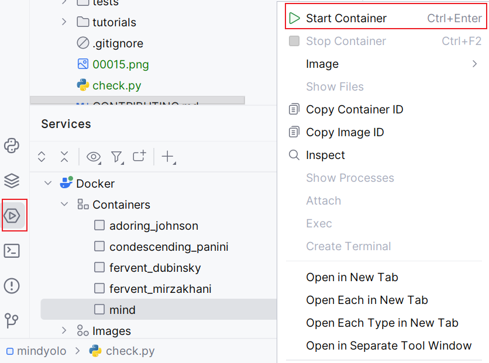Click the filter icon in Services toolbar

point(116,157)
